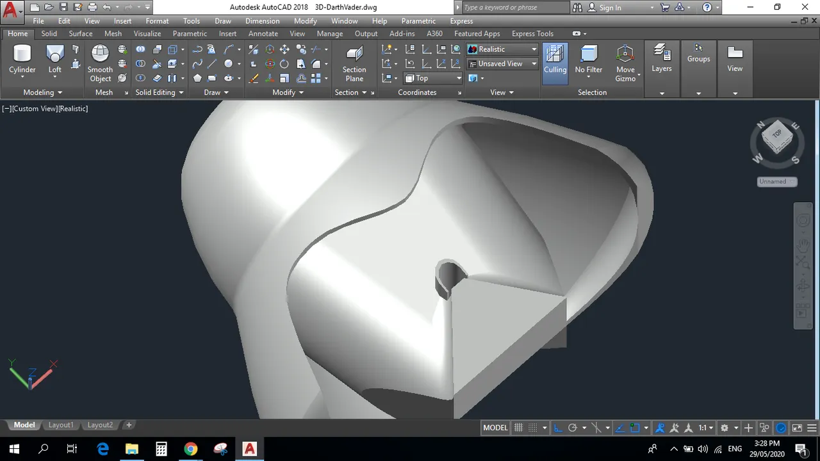Screen dimensions: 820x461
Task: Toggle grid display in status bar
Action: click(x=519, y=428)
